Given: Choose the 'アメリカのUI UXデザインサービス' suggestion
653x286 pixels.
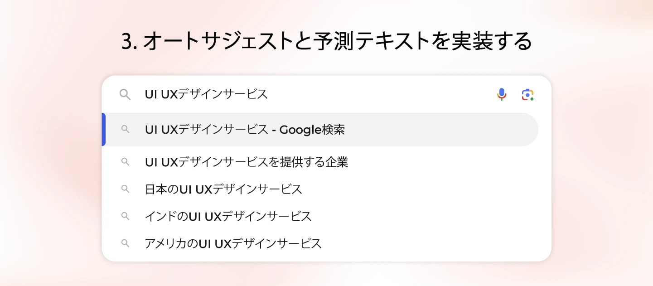Looking at the screenshot, I should (x=233, y=244).
